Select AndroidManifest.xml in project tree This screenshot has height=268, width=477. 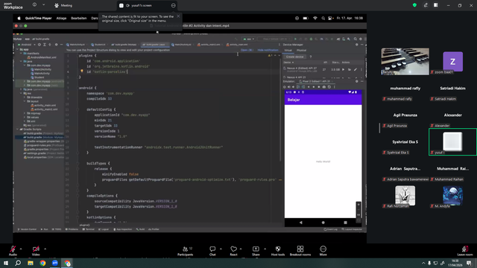click(x=41, y=57)
